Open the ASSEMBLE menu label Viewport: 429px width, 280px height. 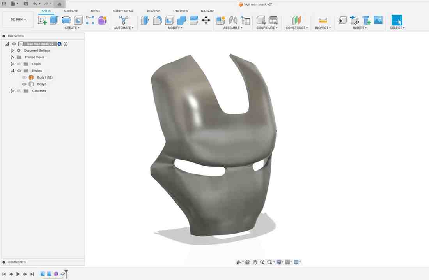pos(232,28)
